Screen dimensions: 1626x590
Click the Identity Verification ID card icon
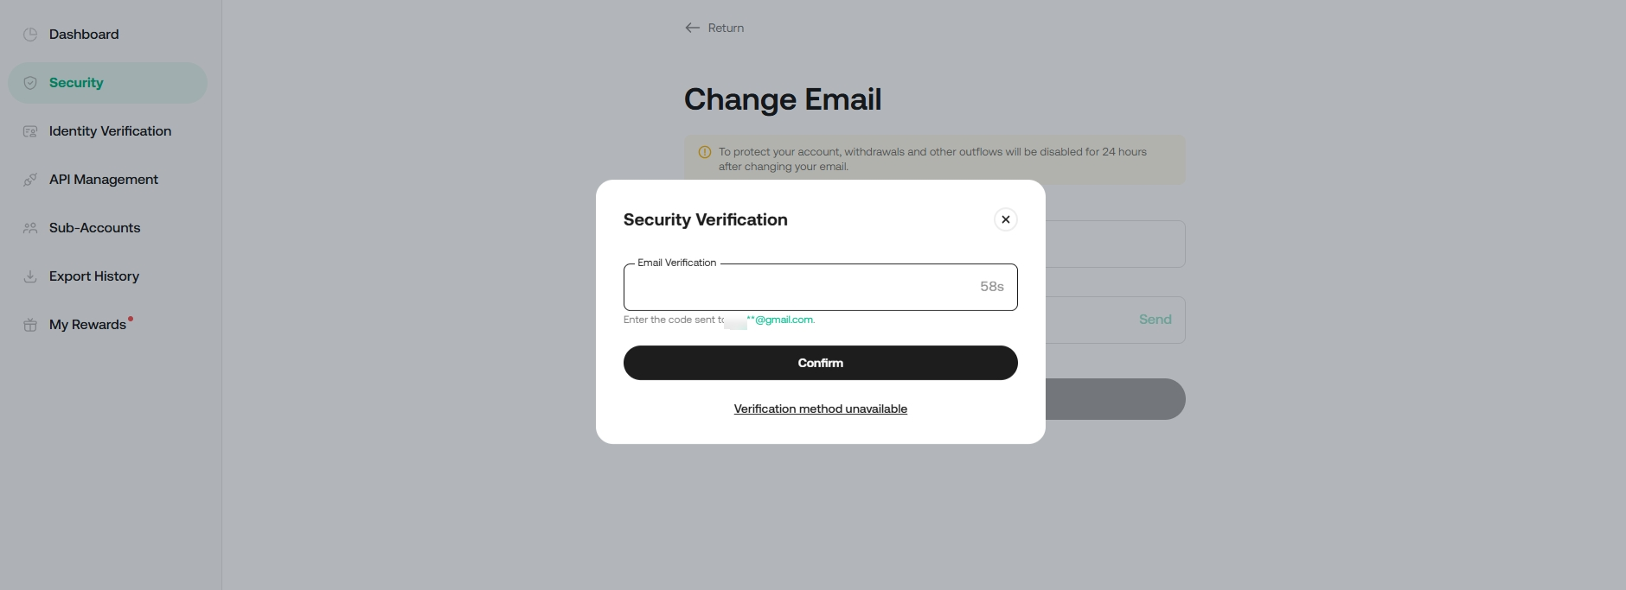click(x=30, y=131)
